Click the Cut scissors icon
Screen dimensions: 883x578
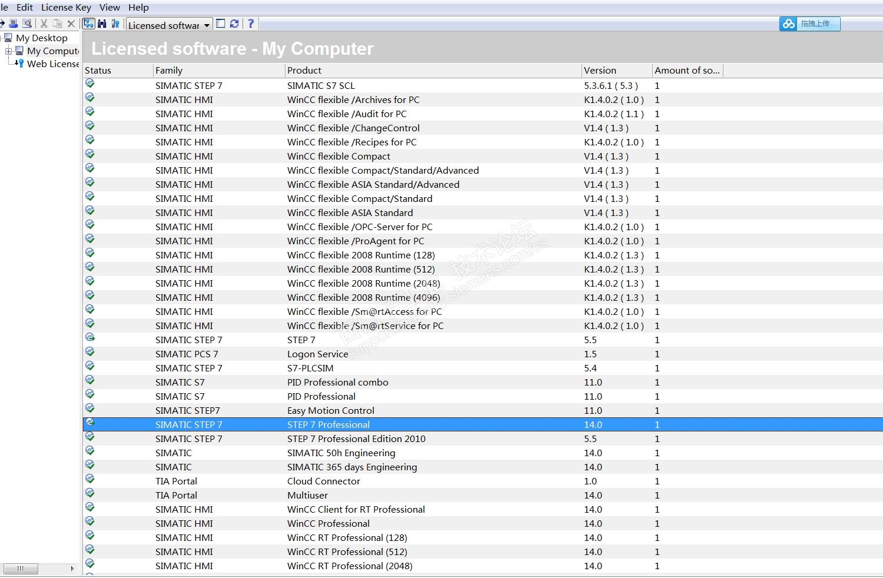click(44, 24)
